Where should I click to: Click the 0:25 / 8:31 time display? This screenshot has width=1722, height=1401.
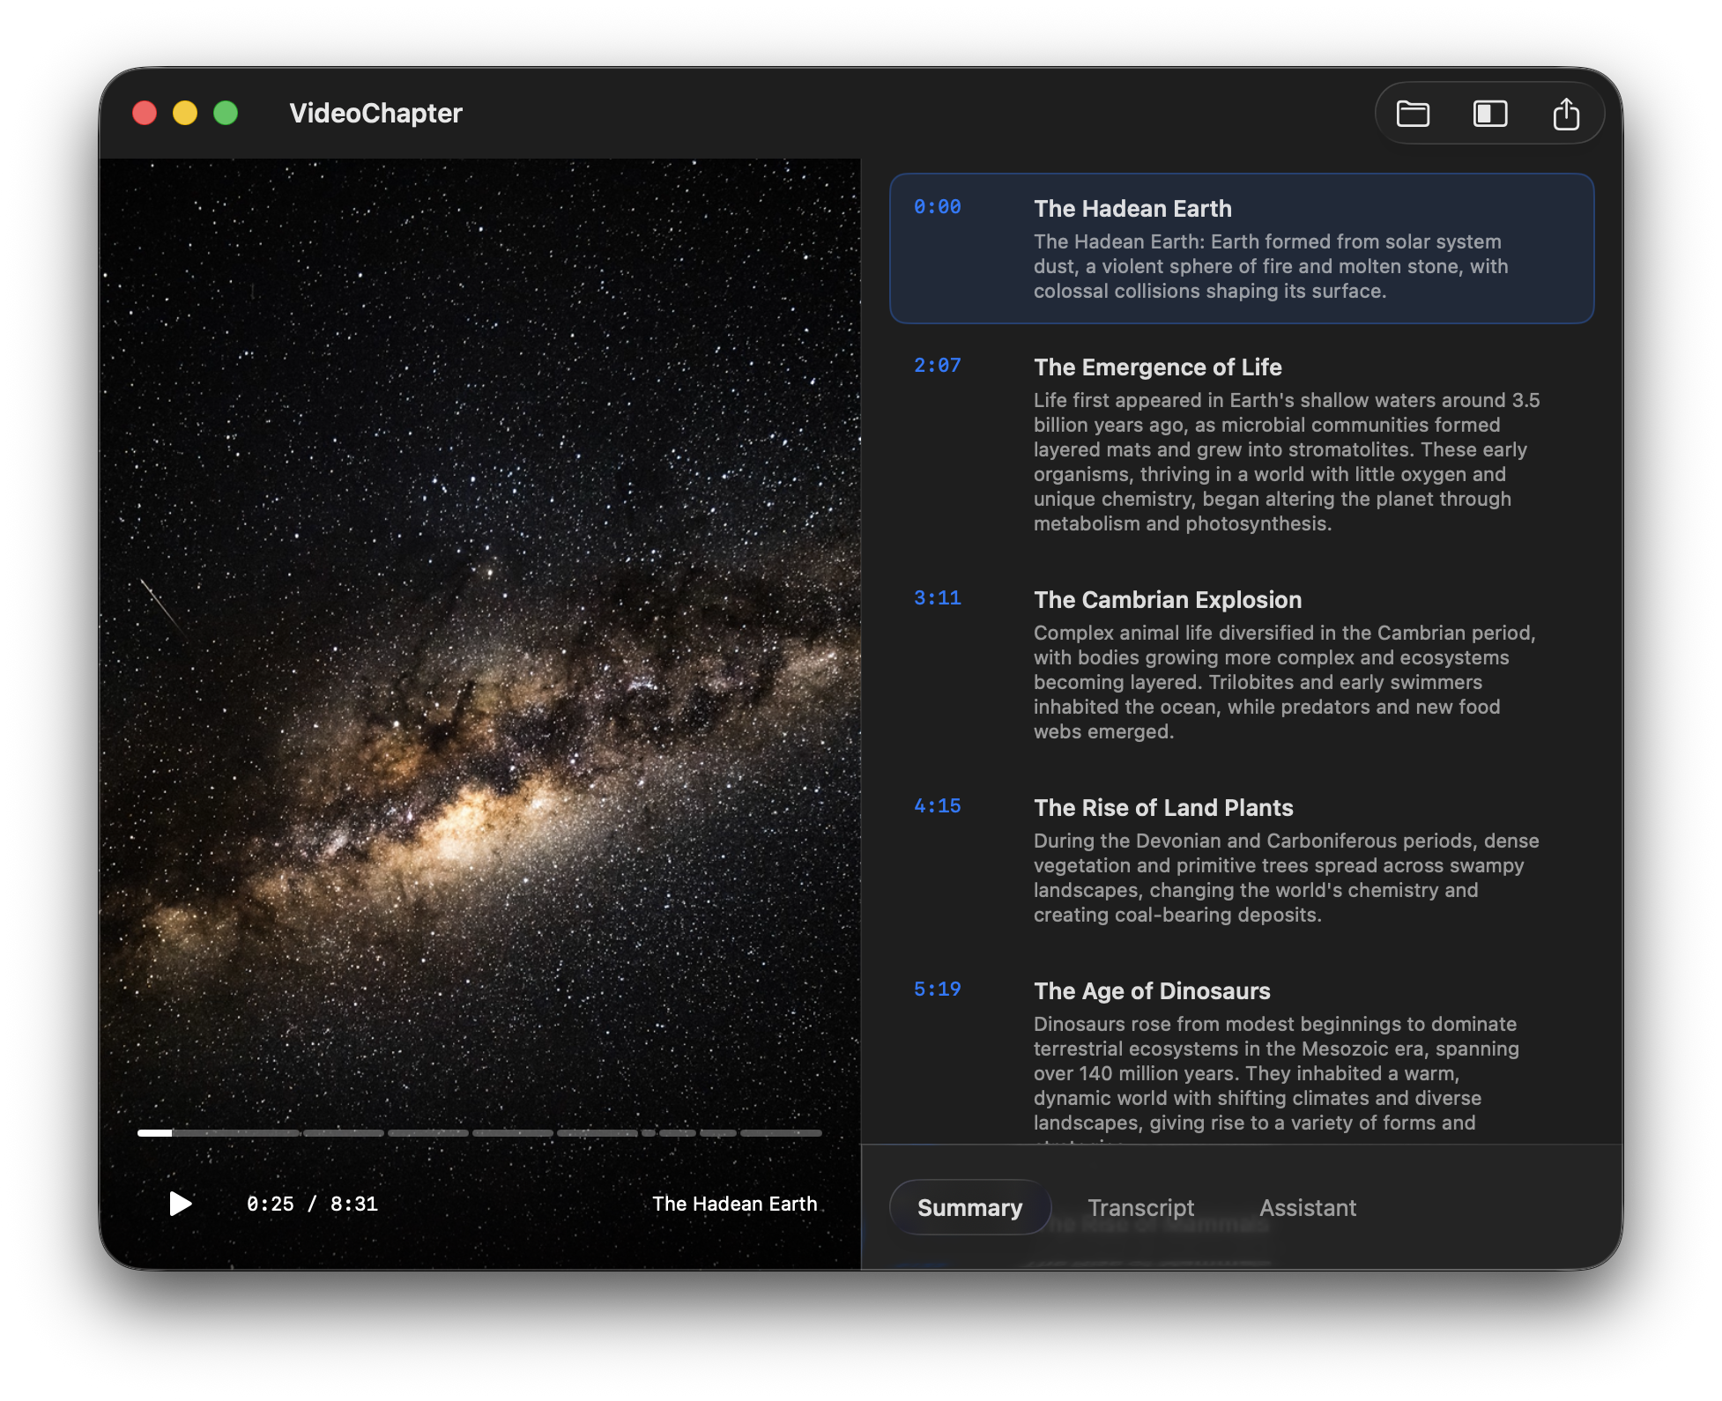313,1204
